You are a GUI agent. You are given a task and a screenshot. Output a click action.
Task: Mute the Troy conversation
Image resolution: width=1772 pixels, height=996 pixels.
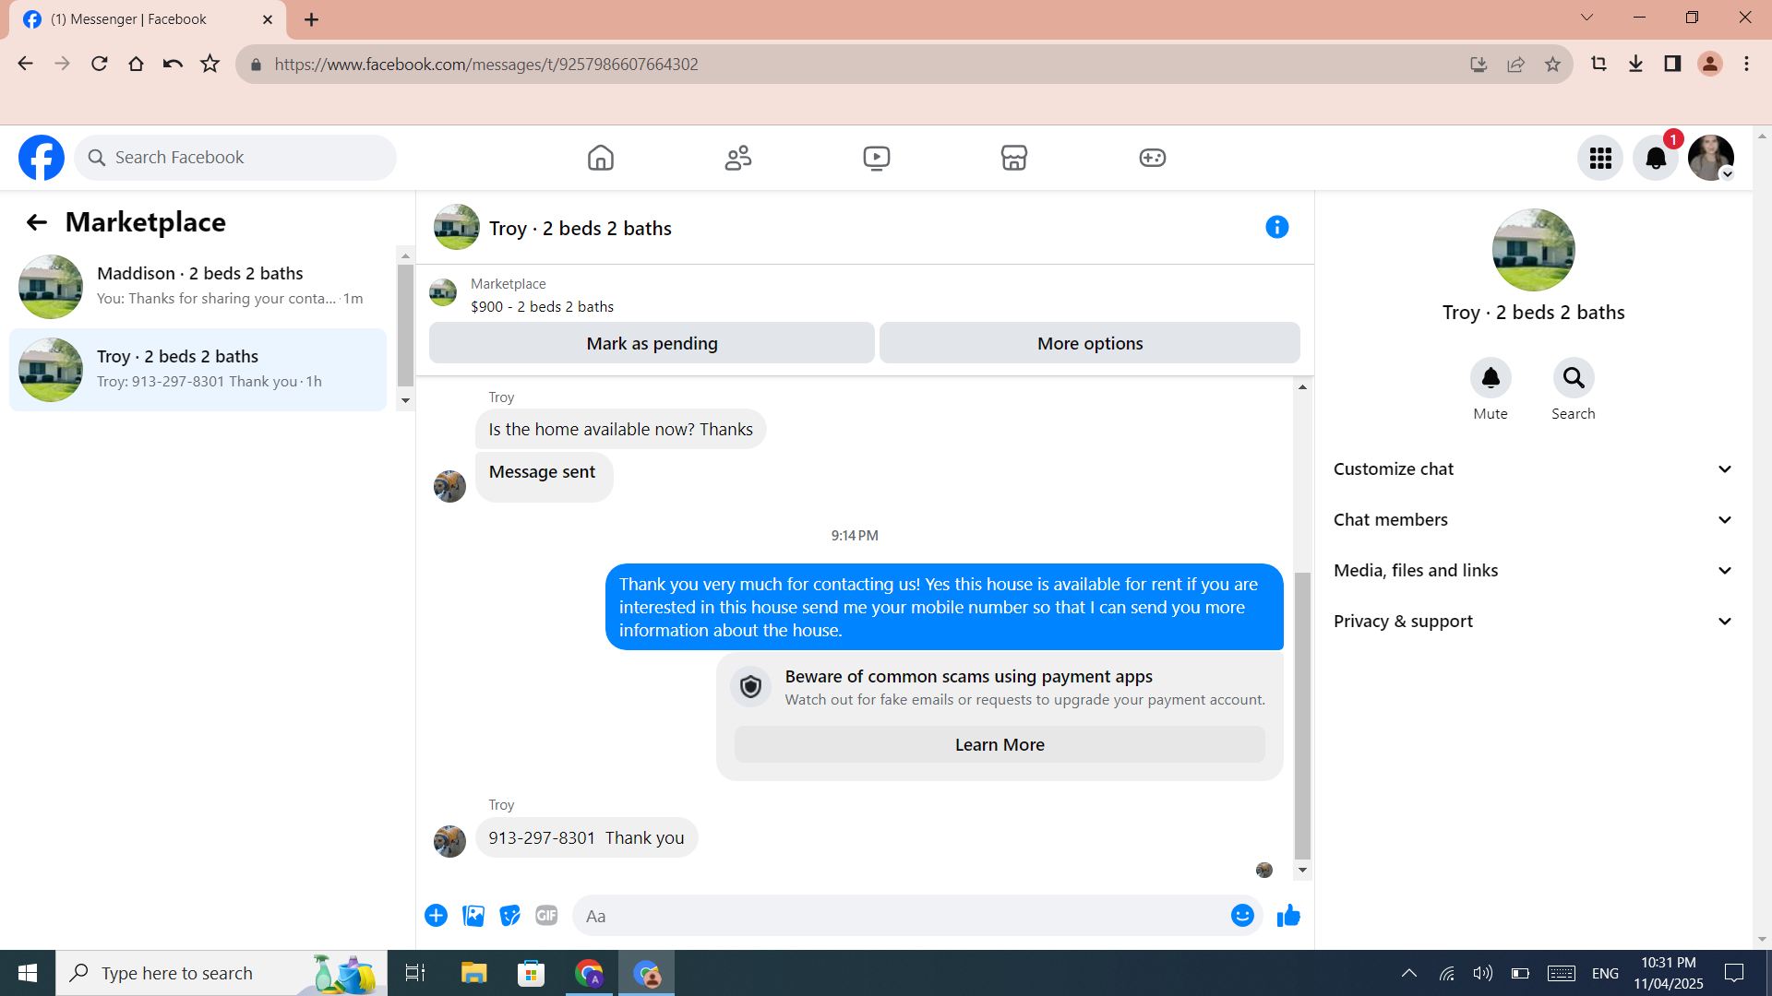point(1491,378)
